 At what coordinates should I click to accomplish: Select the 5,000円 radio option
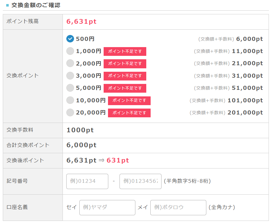70,88
